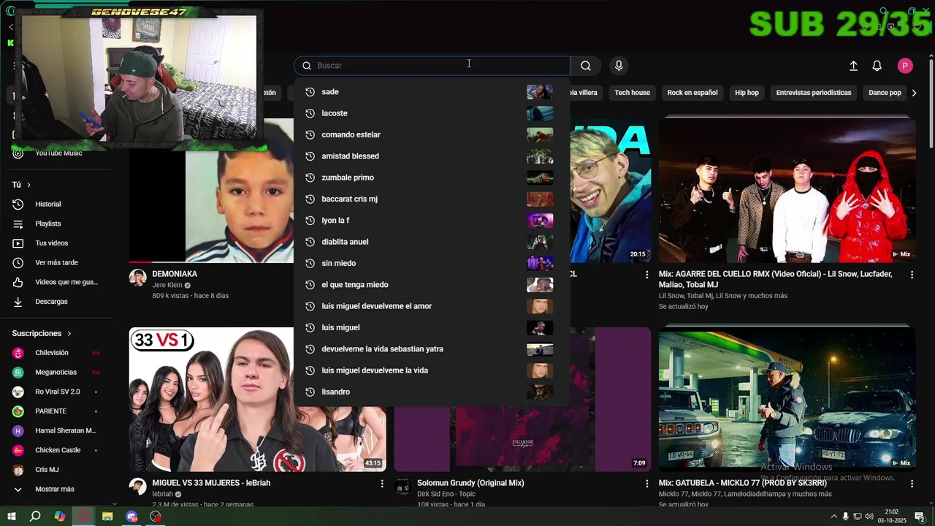The height and width of the screenshot is (526, 935).
Task: Choose search suggestion diablita anuel
Action: 431,242
